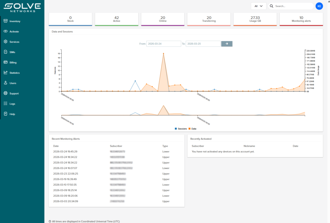Open the Users label in sidebar

tap(13, 83)
